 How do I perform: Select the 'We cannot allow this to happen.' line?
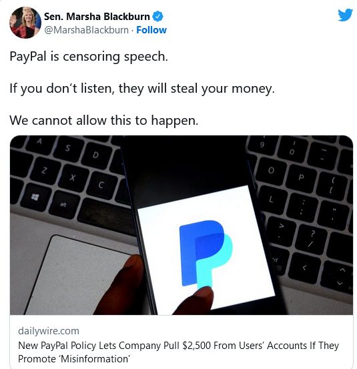104,121
